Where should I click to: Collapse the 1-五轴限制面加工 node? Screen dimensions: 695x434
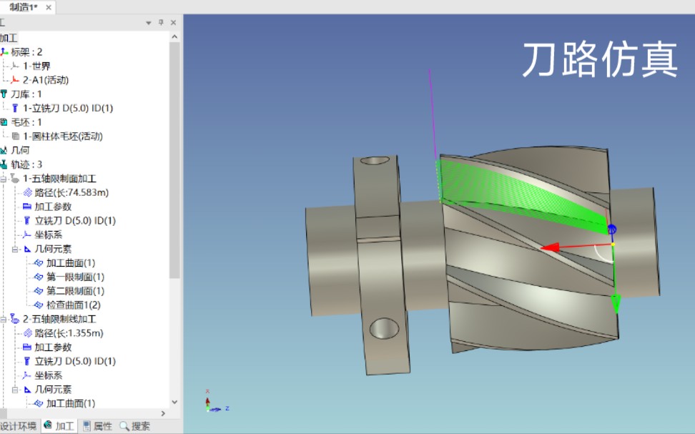coord(3,179)
